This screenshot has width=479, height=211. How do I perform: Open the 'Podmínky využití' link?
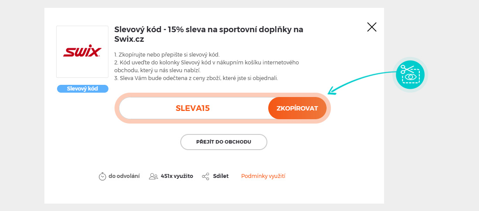[263, 176]
